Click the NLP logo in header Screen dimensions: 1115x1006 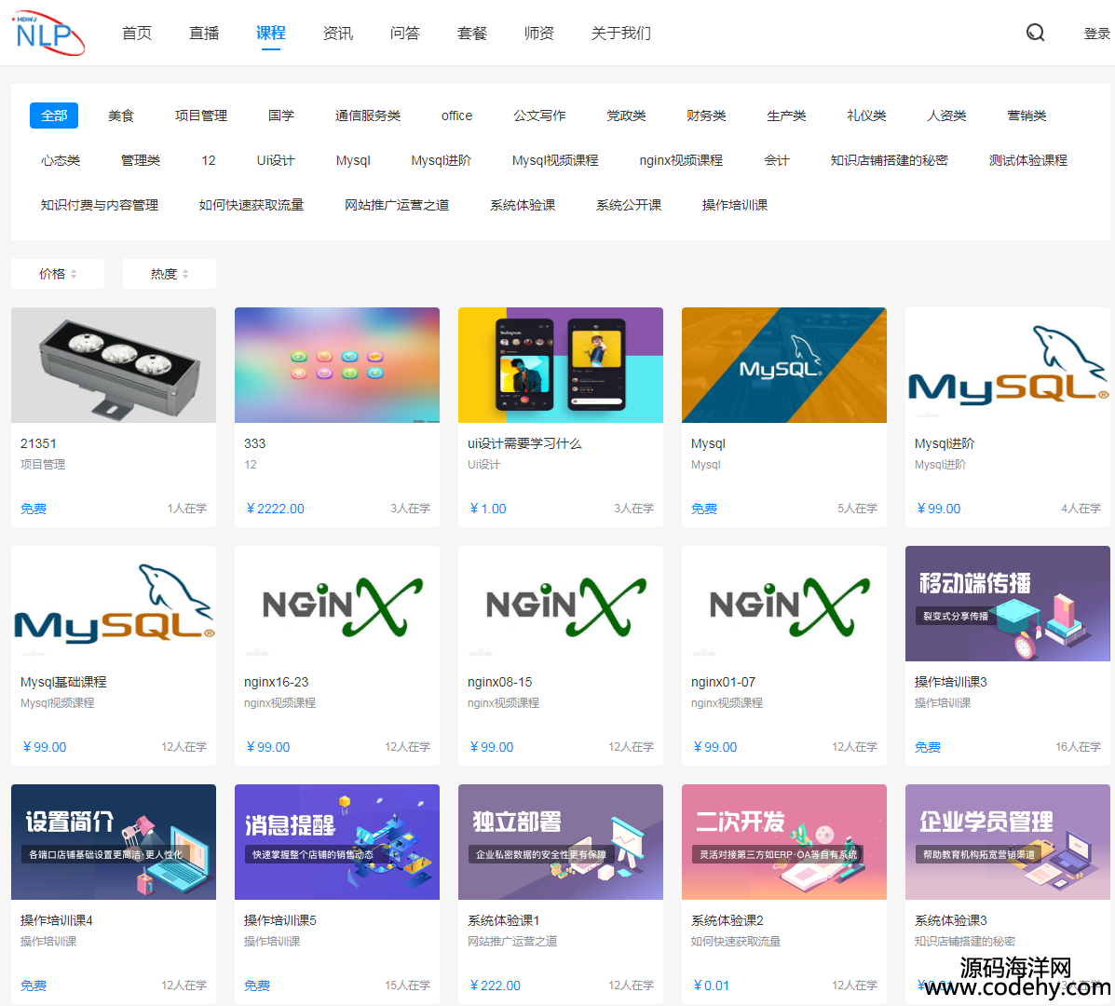[x=47, y=34]
